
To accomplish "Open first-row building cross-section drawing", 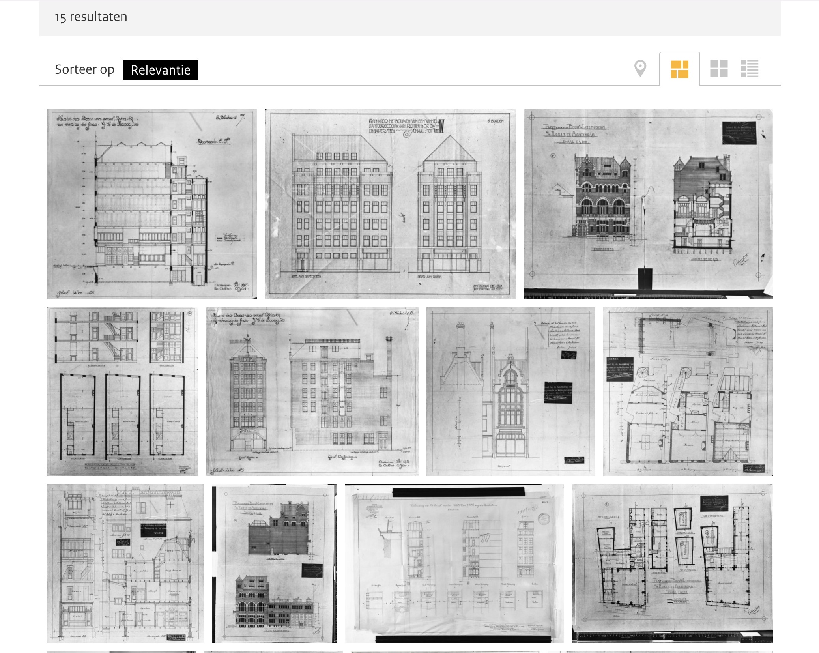I will pyautogui.click(x=152, y=204).
